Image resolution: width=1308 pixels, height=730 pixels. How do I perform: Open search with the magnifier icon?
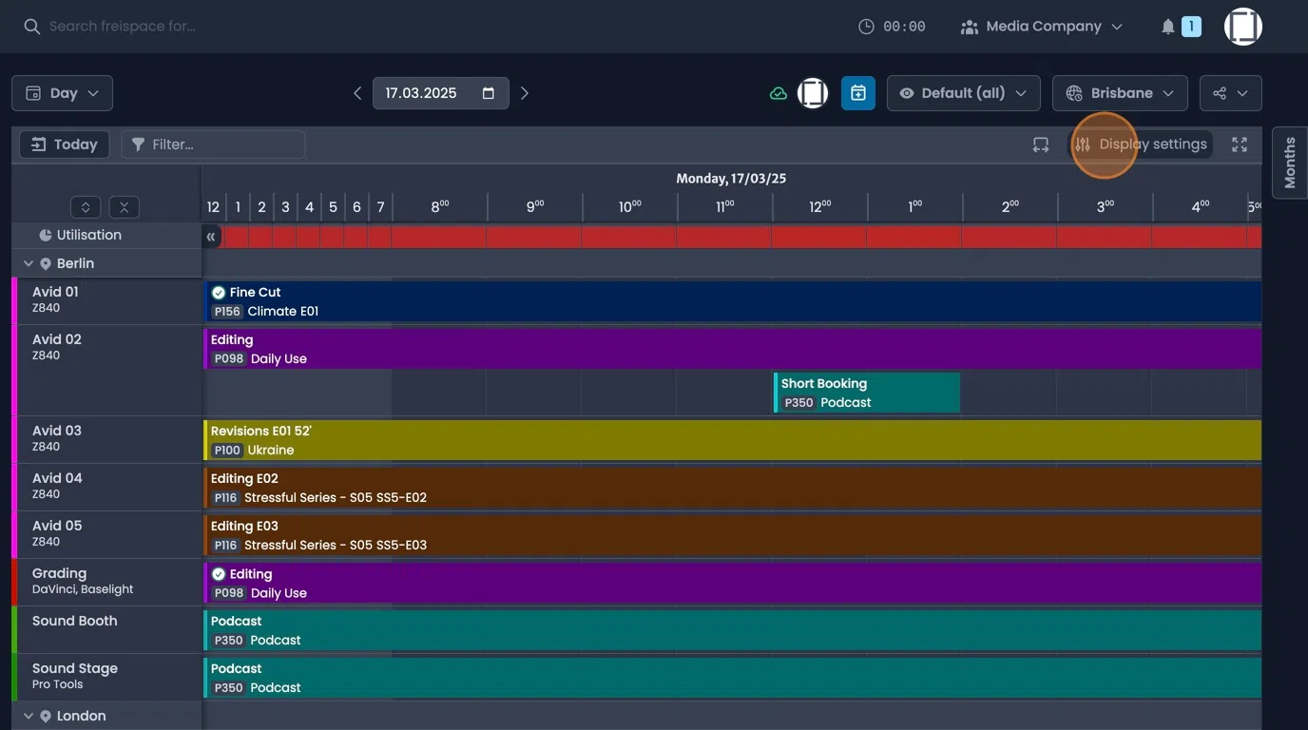31,26
